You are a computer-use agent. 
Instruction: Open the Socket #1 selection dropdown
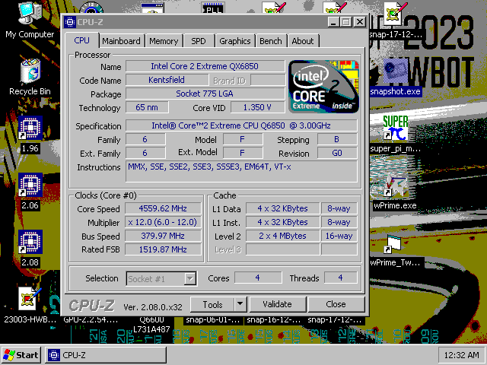point(161,278)
